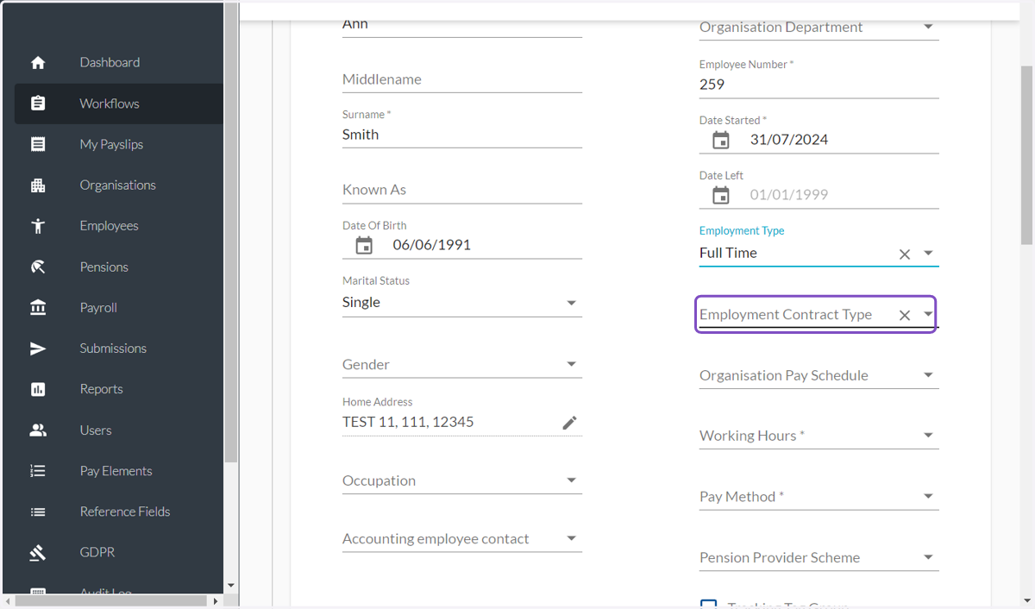Click the Dashboard home icon
Viewport: 1035px width, 609px height.
38,63
